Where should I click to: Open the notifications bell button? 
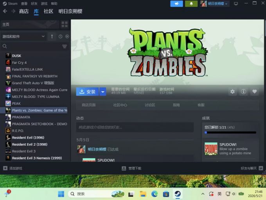click(x=191, y=4)
